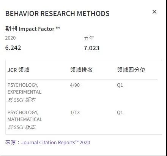
Task: Select the BEHAVIOR RESEARCH METHODS title
Action: coord(57,14)
